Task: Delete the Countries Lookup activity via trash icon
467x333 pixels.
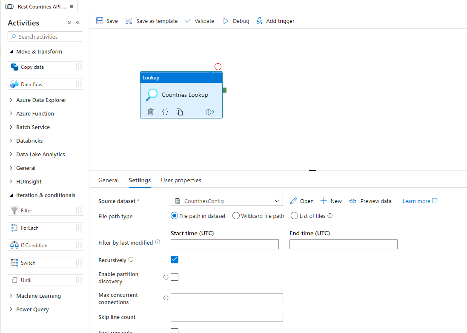Action: pos(151,112)
